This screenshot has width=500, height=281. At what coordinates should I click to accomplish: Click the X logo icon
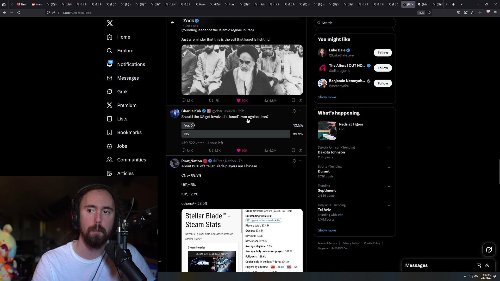(110, 23)
